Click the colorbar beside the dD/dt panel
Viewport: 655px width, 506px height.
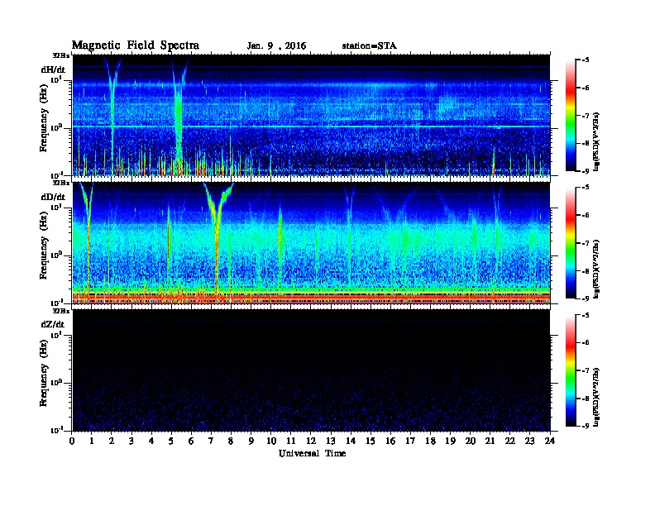pos(570,243)
